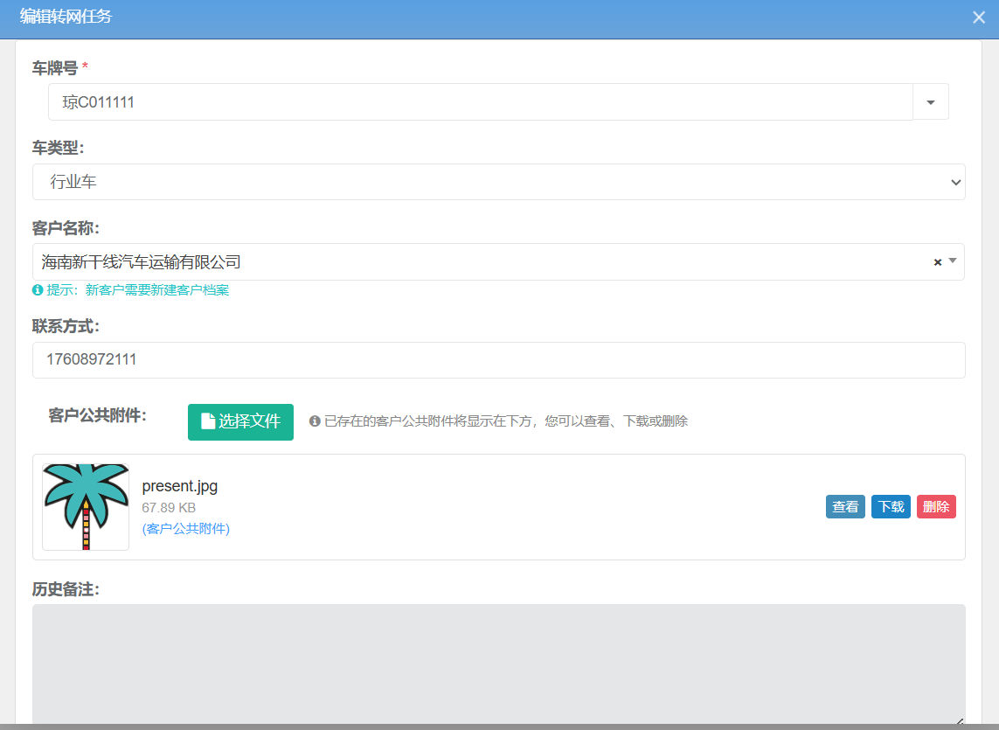Click the green info icon beside 提示
This screenshot has height=730, width=999.
(38, 290)
